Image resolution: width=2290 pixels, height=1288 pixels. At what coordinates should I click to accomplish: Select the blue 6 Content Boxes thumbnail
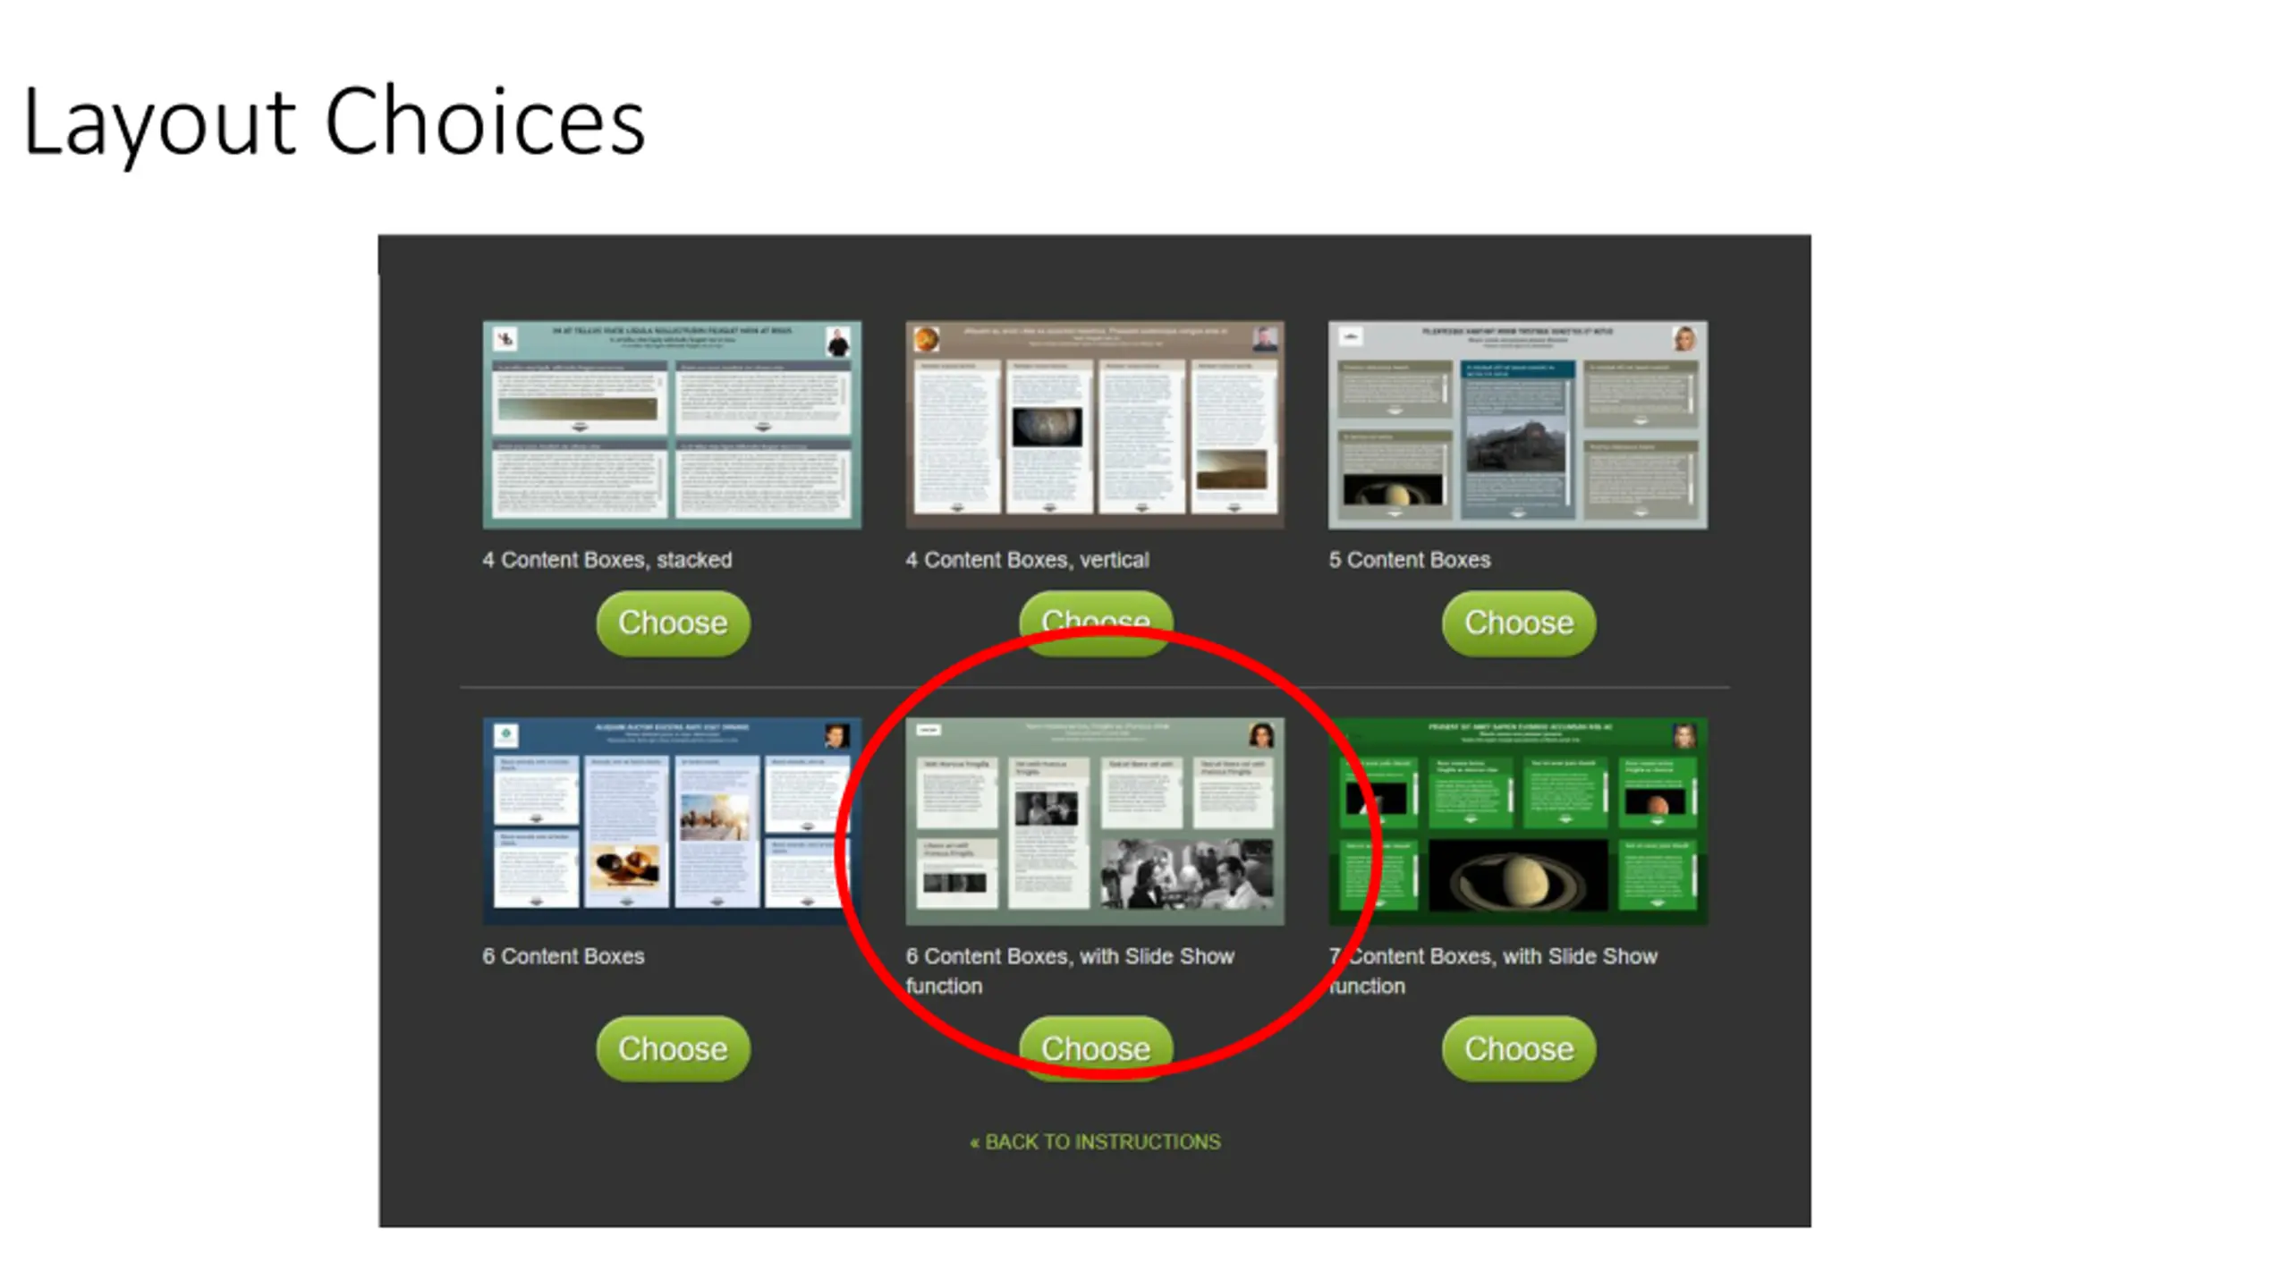pos(672,821)
